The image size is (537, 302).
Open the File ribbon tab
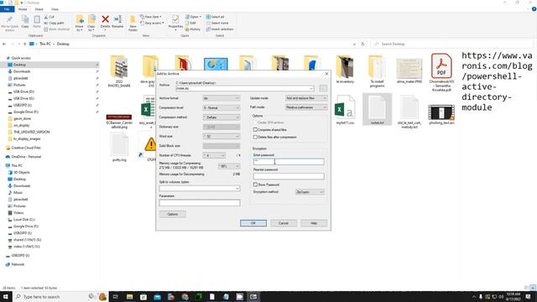(7, 9)
